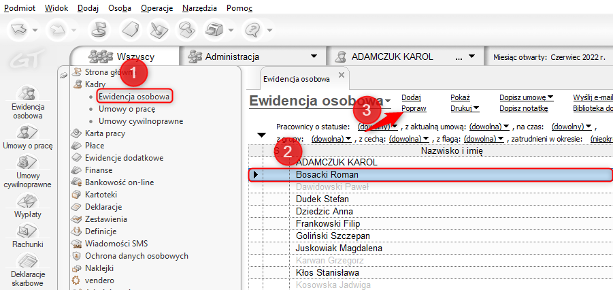Select the Dziedzic Anna row
Screen dimensions: 613x290
point(431,211)
